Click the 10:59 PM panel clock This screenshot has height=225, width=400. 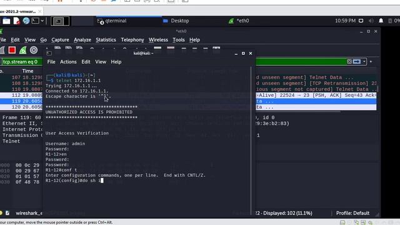345,21
